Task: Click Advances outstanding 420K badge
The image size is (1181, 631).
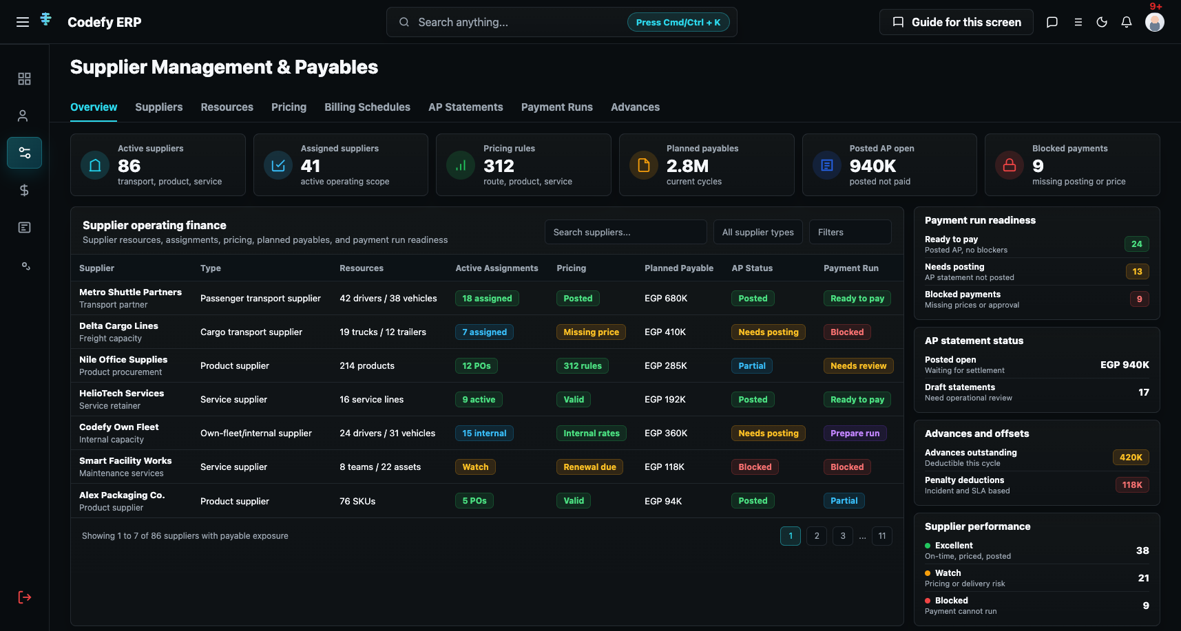Action: 1131,457
